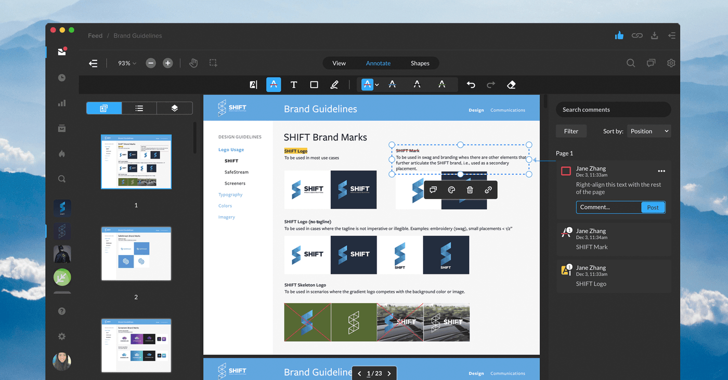
Task: Open the inbox icon in left sidebar
Action: coord(62,51)
